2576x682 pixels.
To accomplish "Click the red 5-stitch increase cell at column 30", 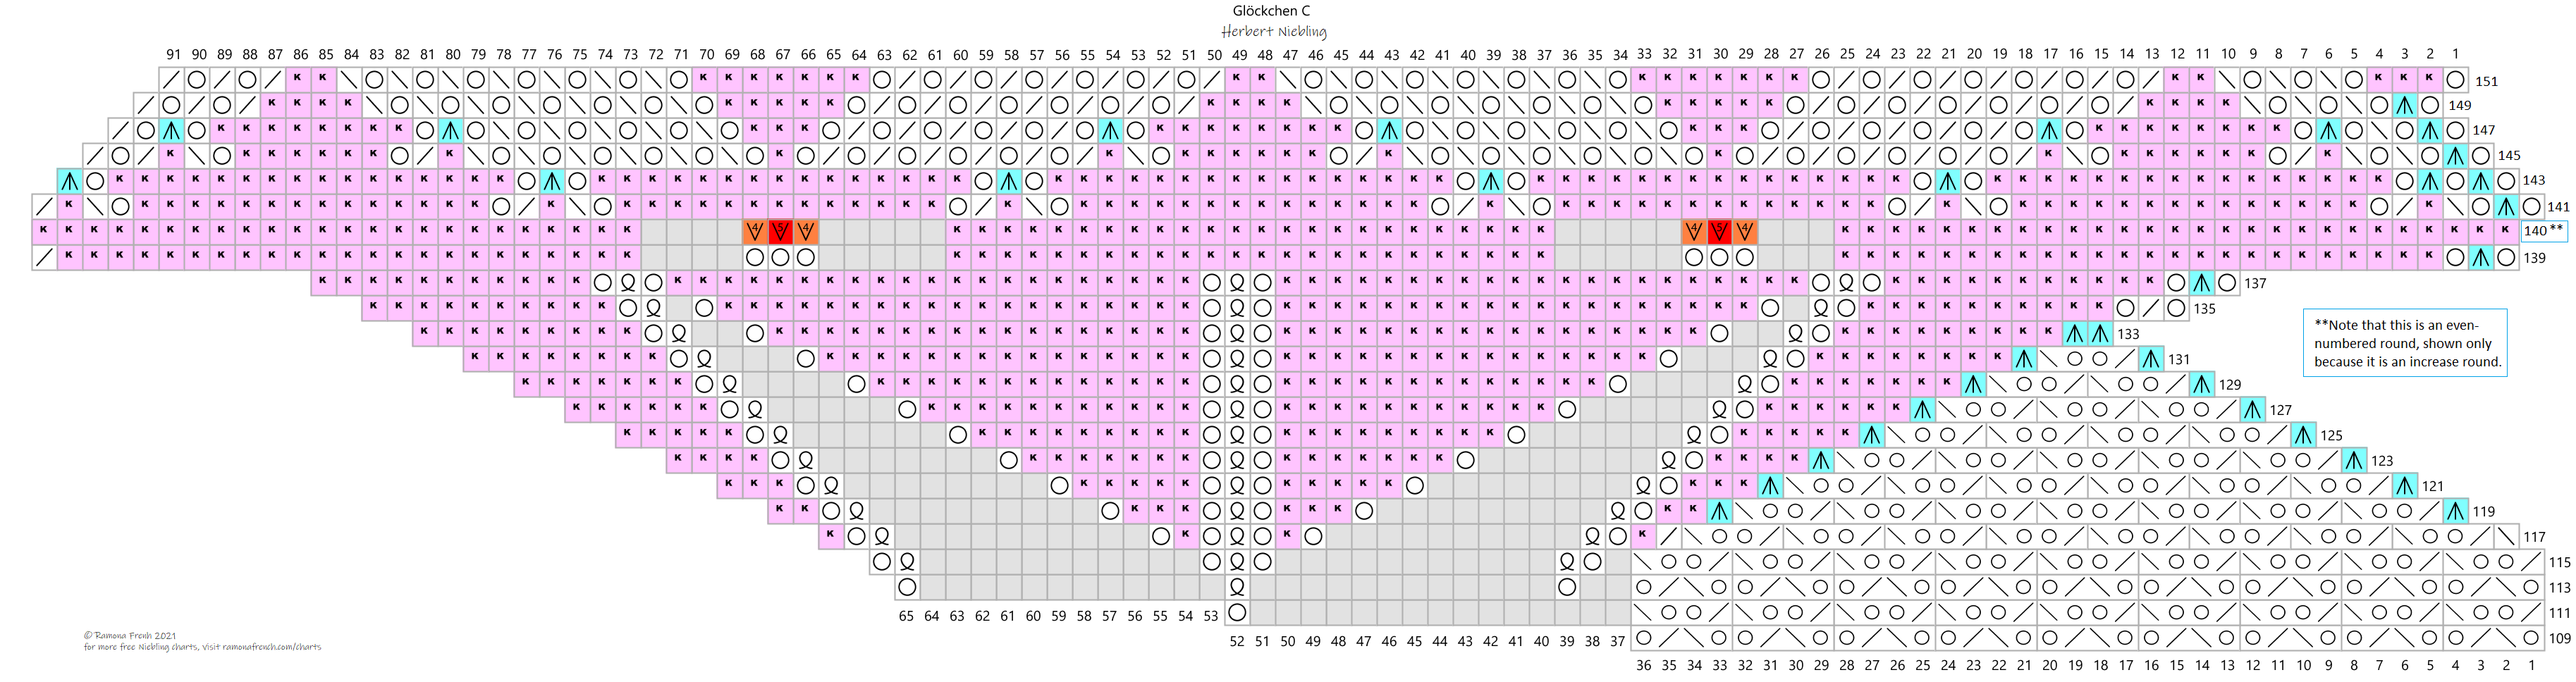I will coord(1719,232).
